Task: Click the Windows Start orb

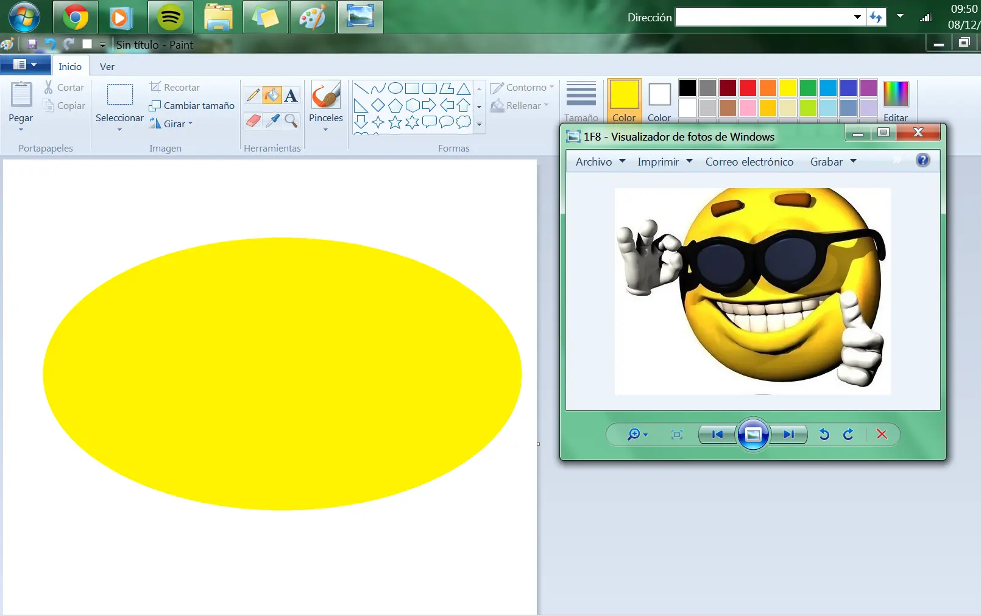Action: [x=24, y=16]
